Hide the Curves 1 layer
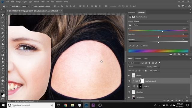The height and width of the screenshot is (108, 192). 129,86
